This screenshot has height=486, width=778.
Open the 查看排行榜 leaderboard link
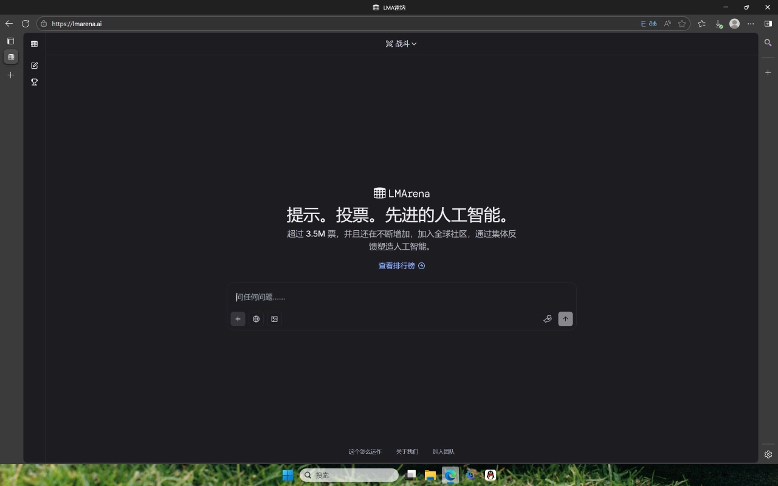click(401, 265)
